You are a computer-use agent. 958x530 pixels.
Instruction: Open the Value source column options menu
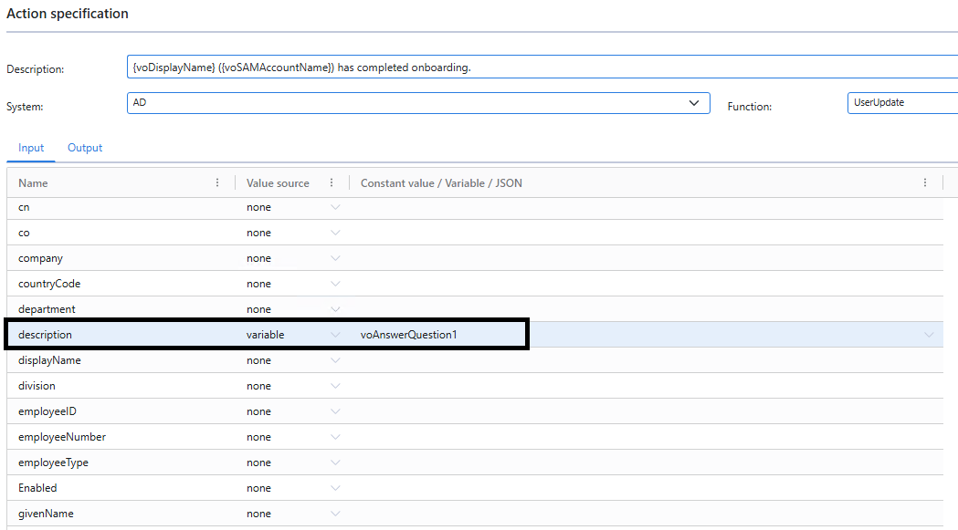pos(332,183)
